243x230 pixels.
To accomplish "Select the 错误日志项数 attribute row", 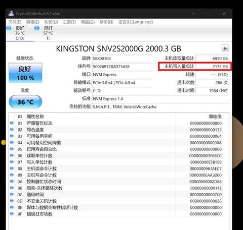I will tap(116, 214).
